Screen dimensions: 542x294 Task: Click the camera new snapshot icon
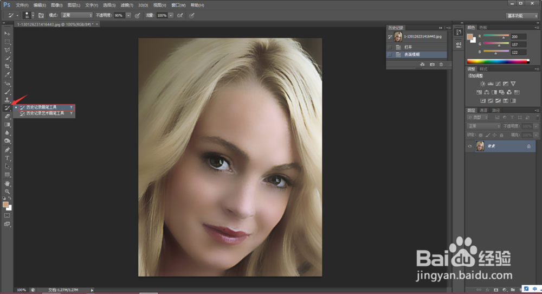[432, 65]
